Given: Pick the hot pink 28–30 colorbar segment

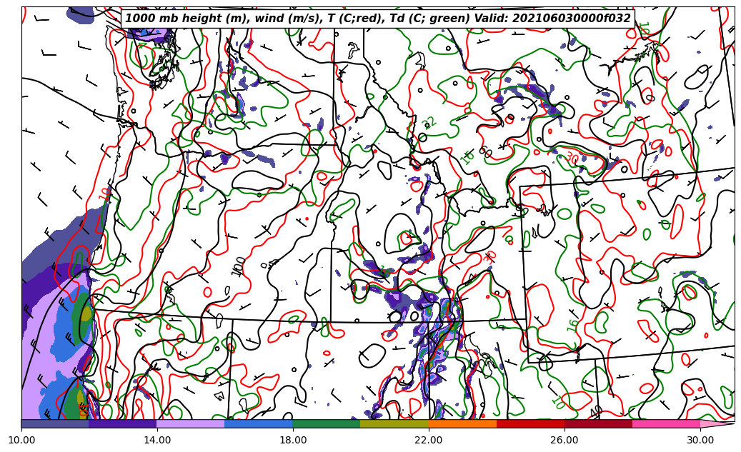Looking at the screenshot, I should [667, 423].
